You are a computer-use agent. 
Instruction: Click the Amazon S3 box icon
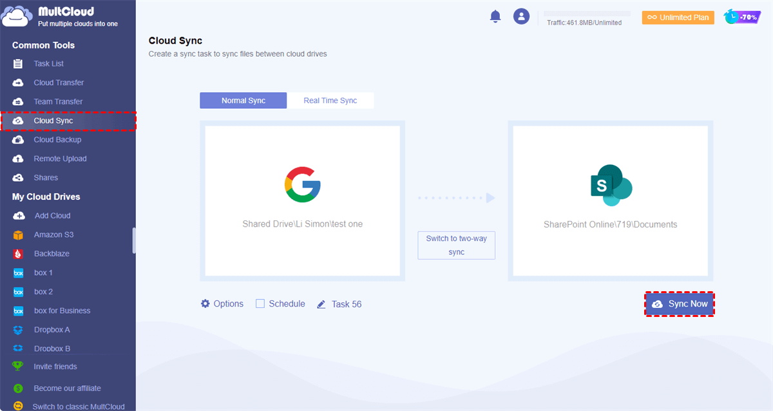coord(18,235)
